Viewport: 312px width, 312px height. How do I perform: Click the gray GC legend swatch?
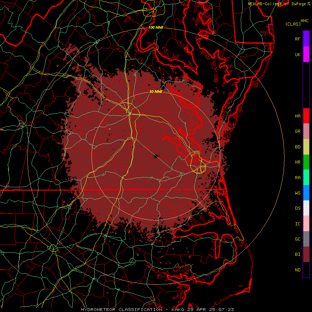pyautogui.click(x=306, y=239)
